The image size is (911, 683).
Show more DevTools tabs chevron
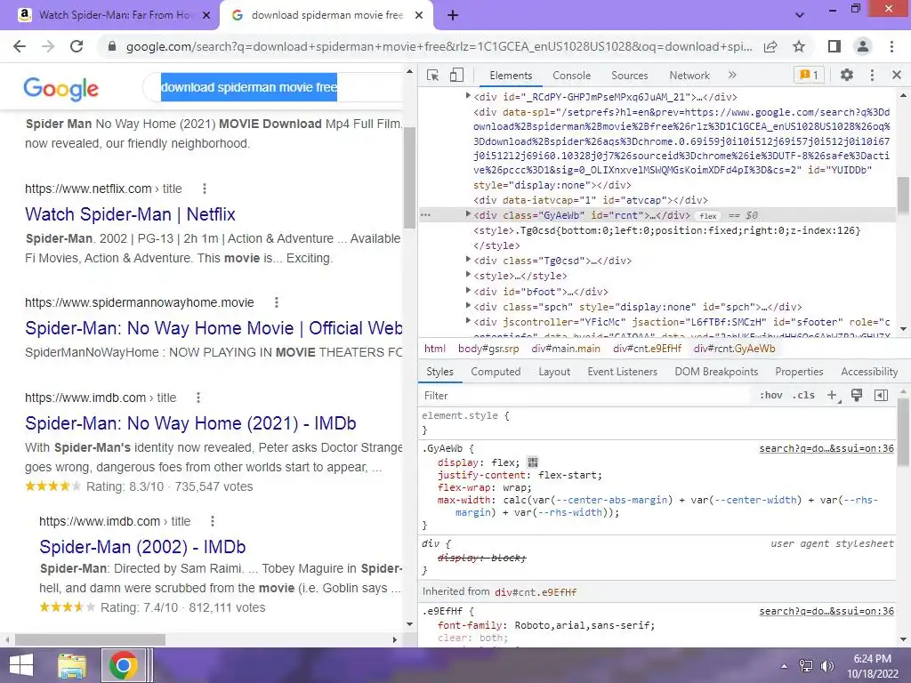pos(732,75)
